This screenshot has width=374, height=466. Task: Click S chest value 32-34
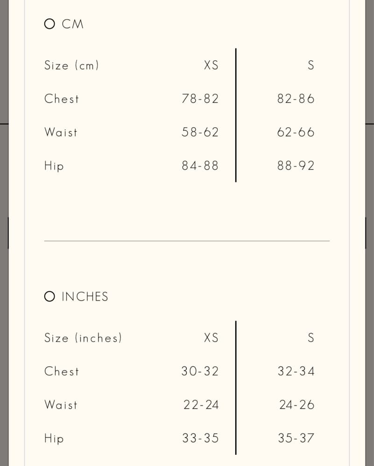coord(296,371)
